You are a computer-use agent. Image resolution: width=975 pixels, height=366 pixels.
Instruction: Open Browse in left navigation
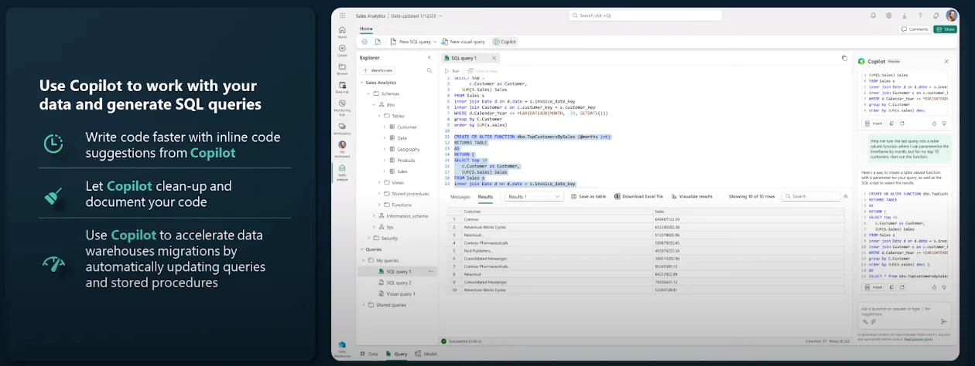342,69
